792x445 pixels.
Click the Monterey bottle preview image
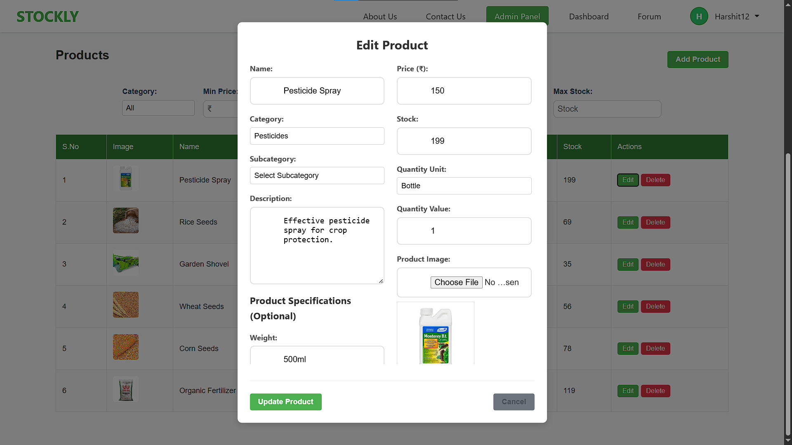(x=436, y=333)
